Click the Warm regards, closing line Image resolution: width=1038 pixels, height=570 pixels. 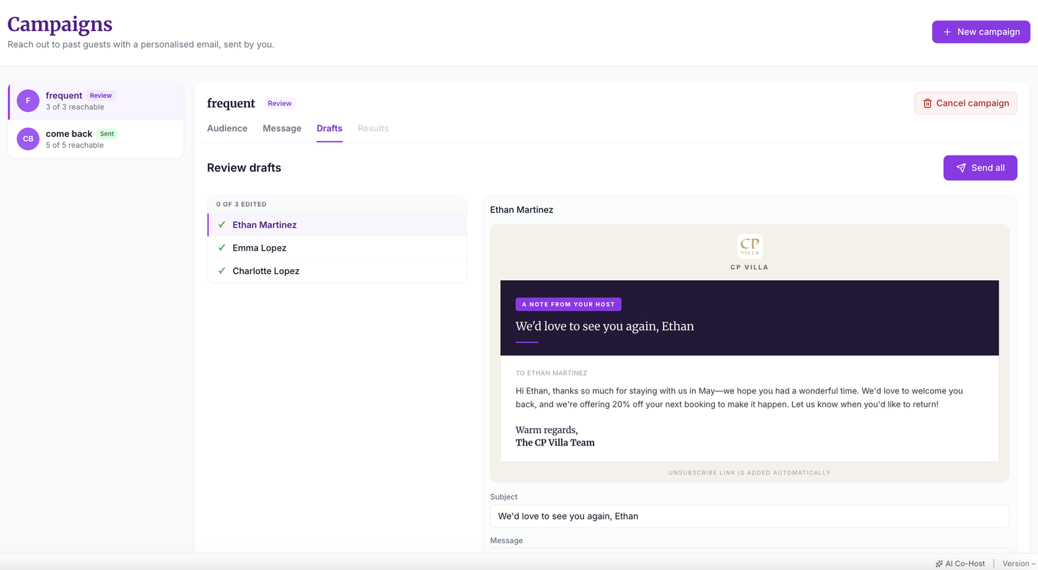pyautogui.click(x=547, y=430)
